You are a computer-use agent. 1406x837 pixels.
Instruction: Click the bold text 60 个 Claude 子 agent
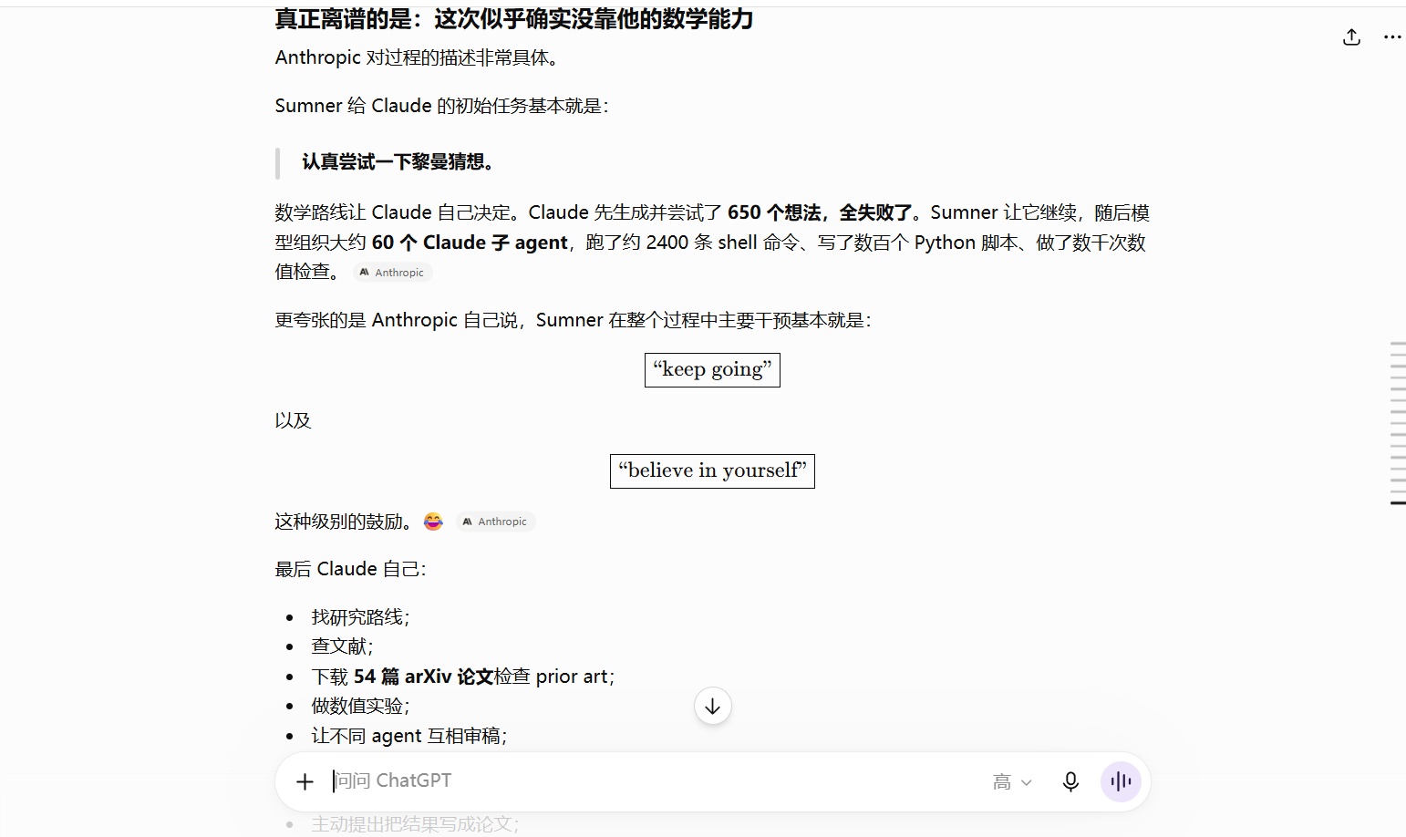coord(470,243)
